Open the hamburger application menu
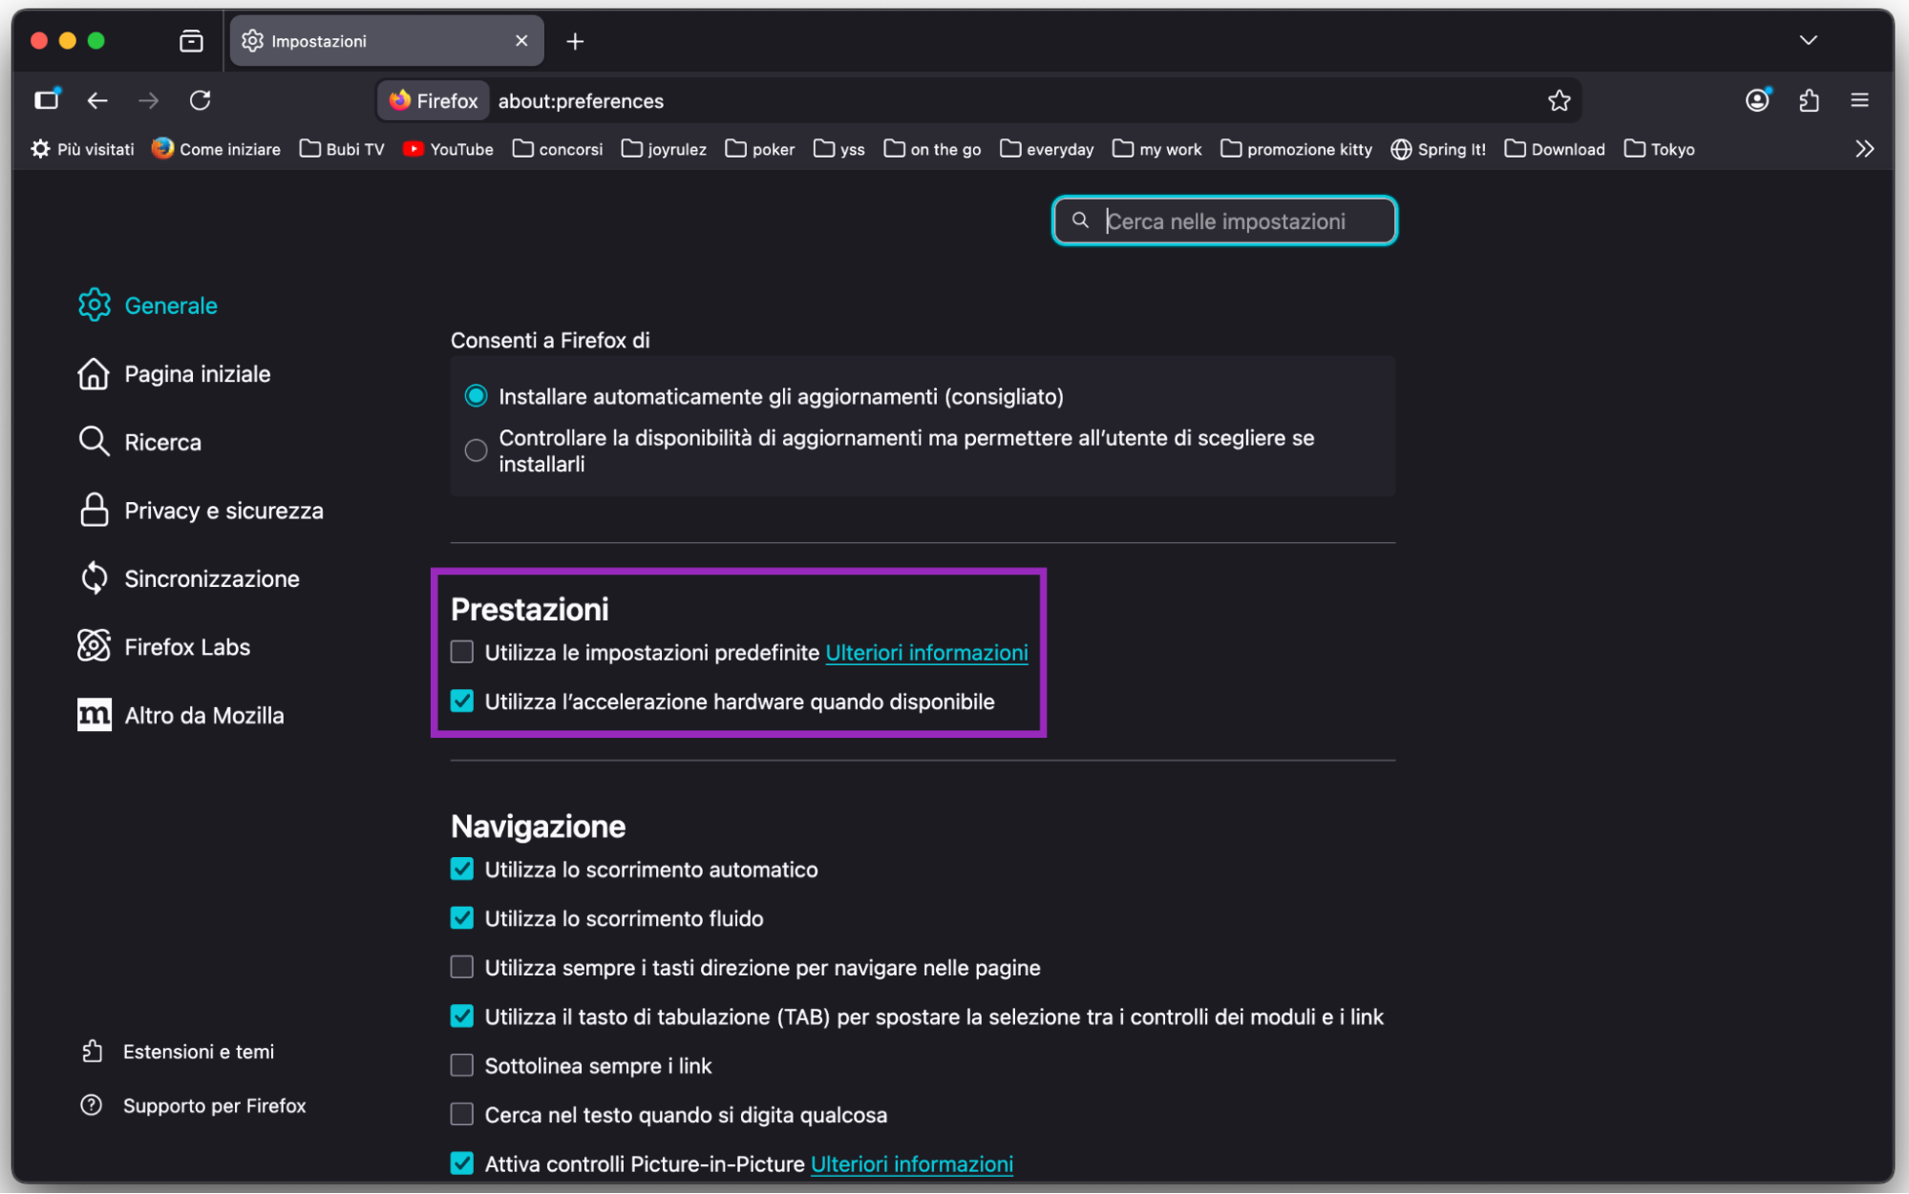 pyautogui.click(x=1859, y=100)
